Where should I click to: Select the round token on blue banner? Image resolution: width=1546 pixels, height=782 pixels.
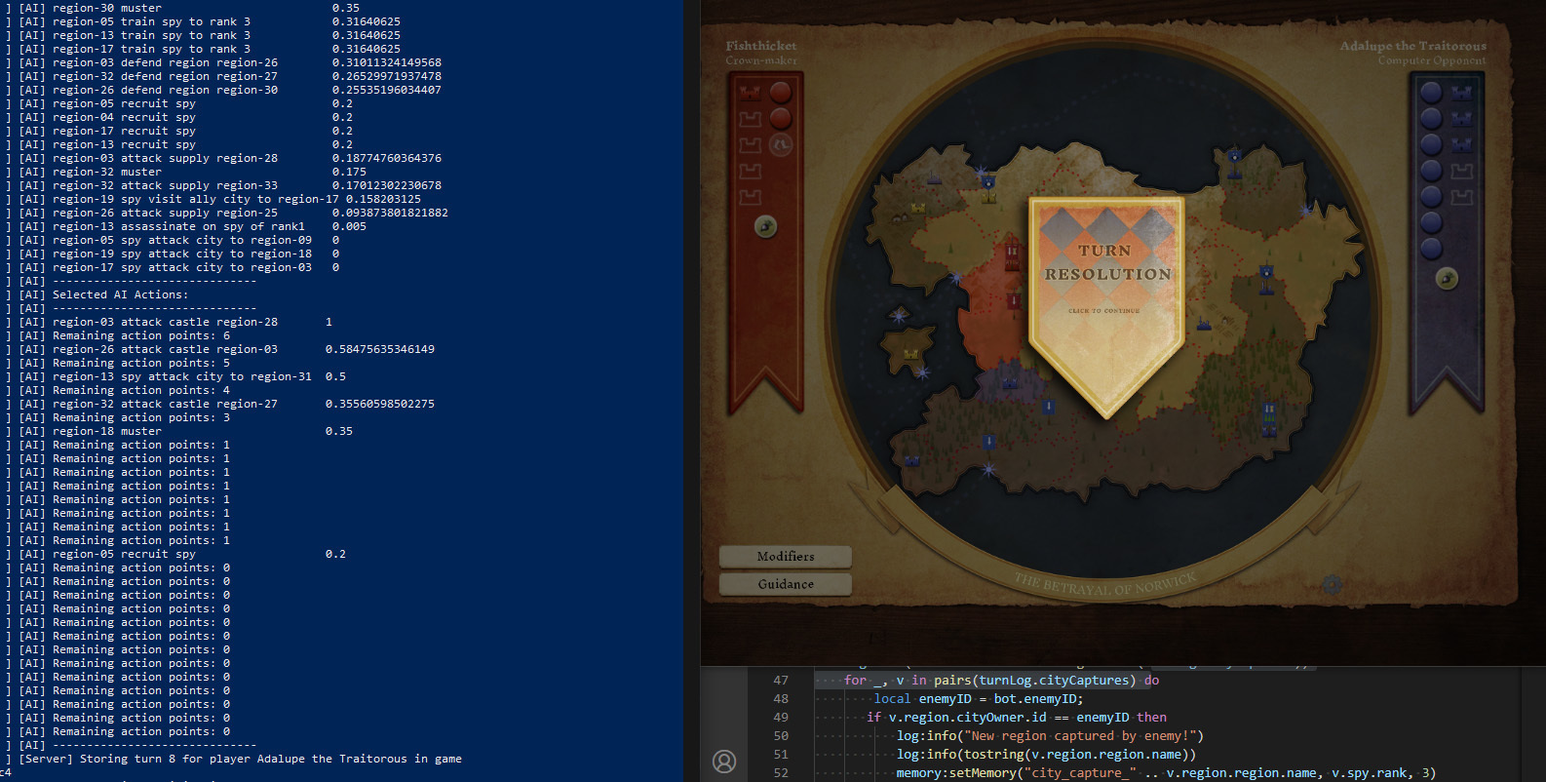[x=1447, y=279]
